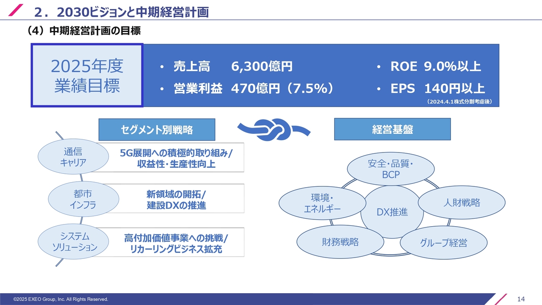The height and width of the screenshot is (305, 542).
Task: Select the 安全・品質・BCP ellipse
Action: (391, 169)
